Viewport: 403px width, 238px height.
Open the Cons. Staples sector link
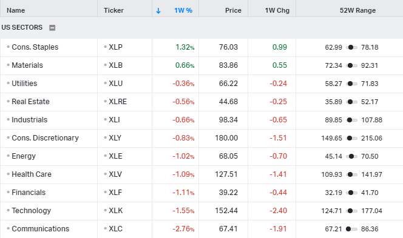click(35, 47)
